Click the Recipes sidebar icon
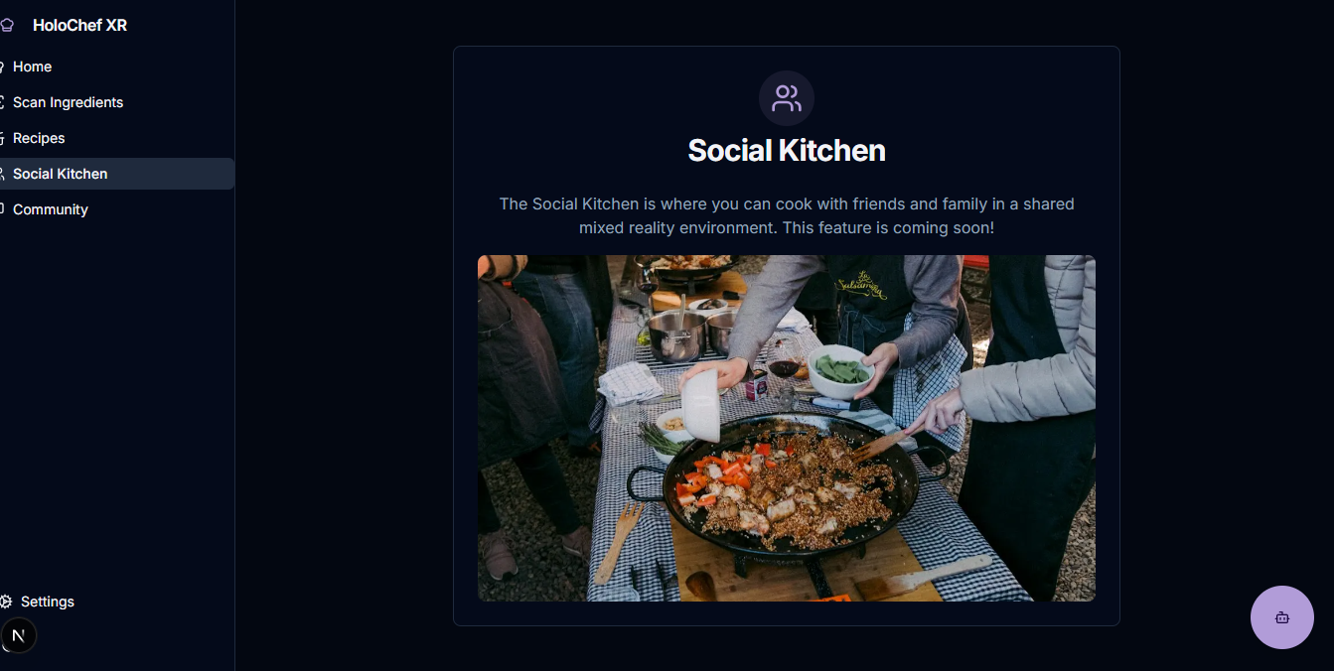 (3, 138)
